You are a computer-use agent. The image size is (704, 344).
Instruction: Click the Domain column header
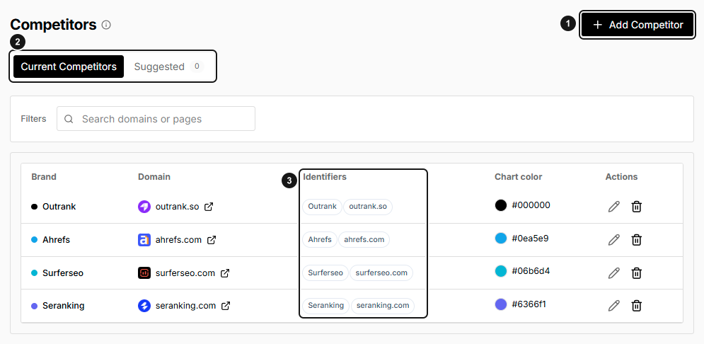coord(154,176)
